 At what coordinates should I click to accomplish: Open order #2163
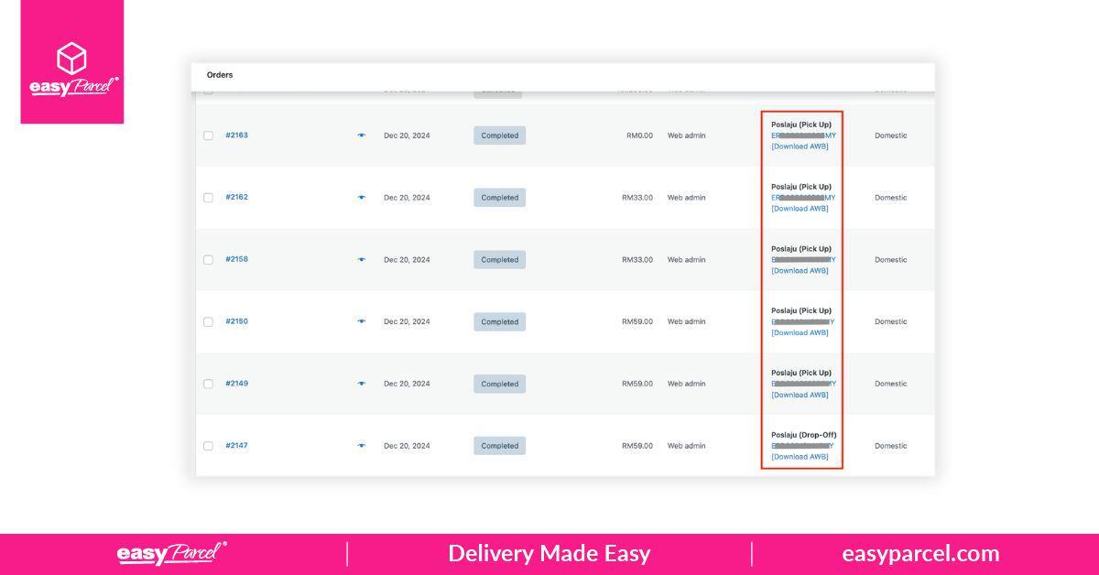[236, 136]
